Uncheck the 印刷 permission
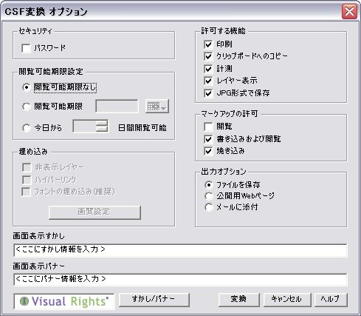This screenshot has height=316, width=361. click(208, 44)
